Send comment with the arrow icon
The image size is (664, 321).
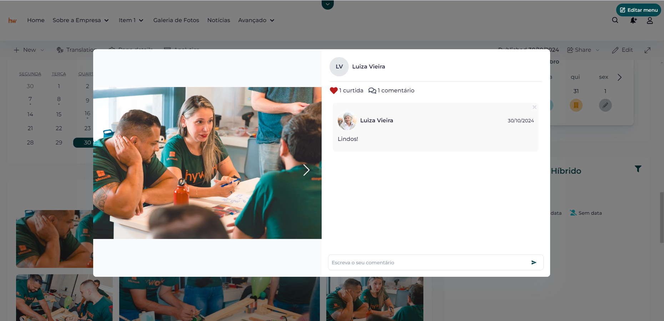pyautogui.click(x=534, y=263)
